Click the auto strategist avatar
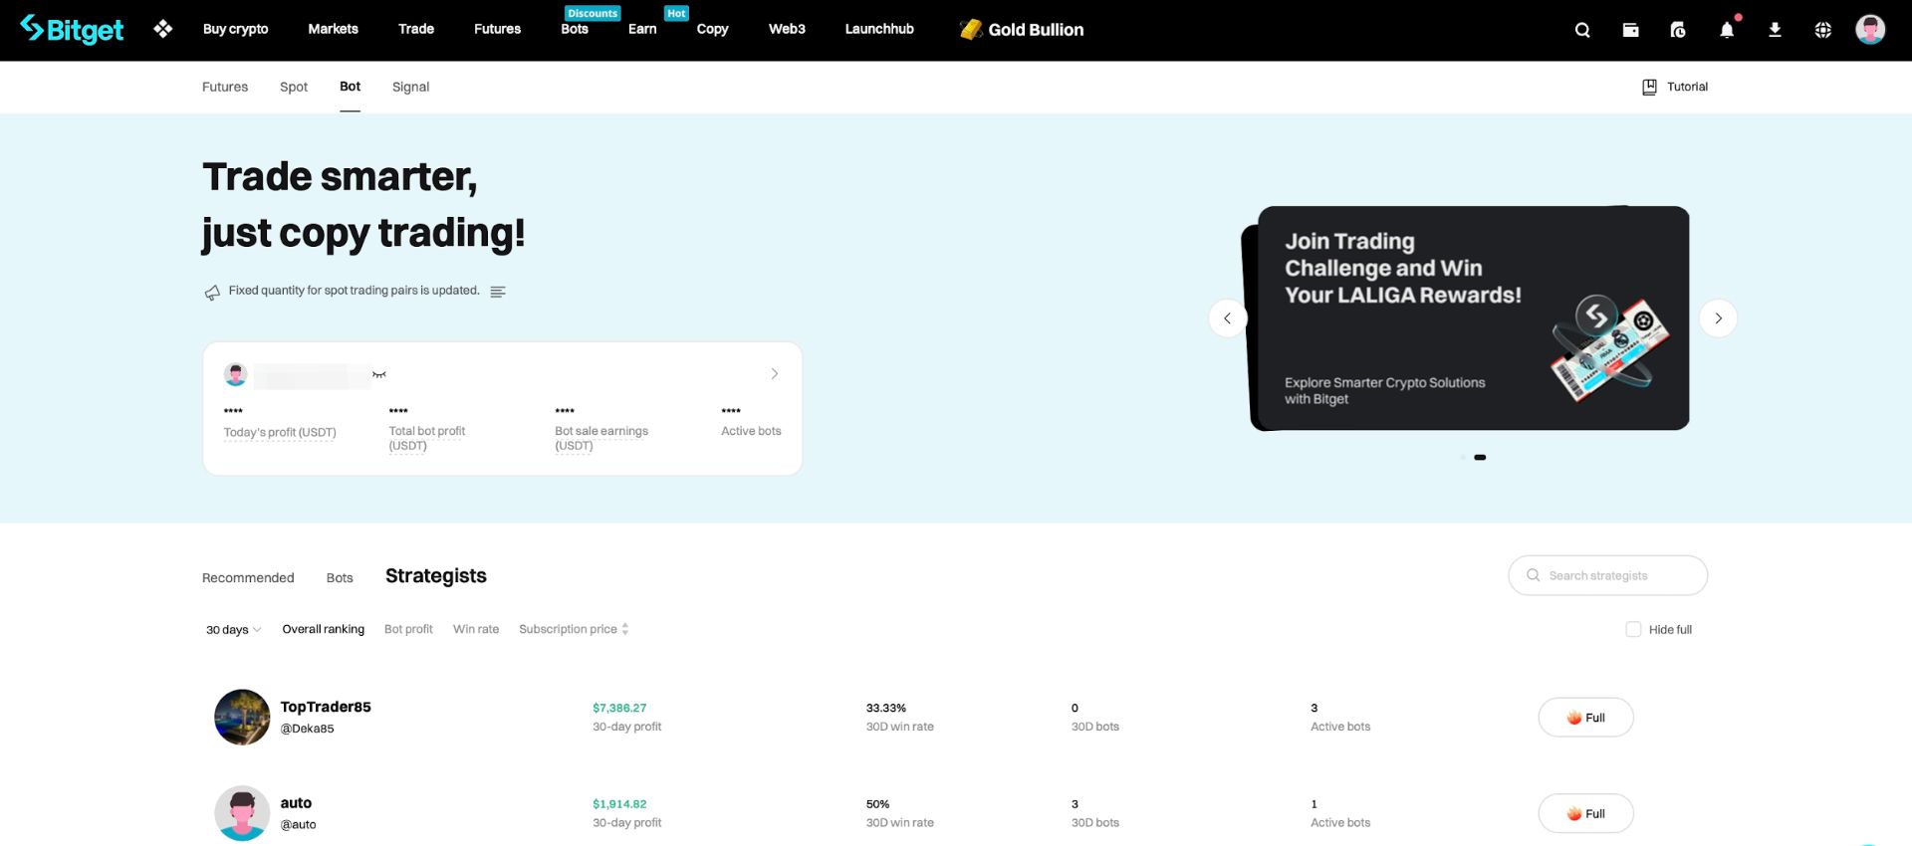 242,813
